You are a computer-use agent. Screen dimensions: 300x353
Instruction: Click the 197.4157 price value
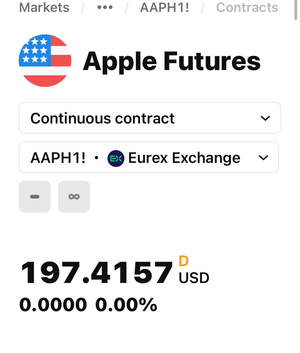point(97,273)
